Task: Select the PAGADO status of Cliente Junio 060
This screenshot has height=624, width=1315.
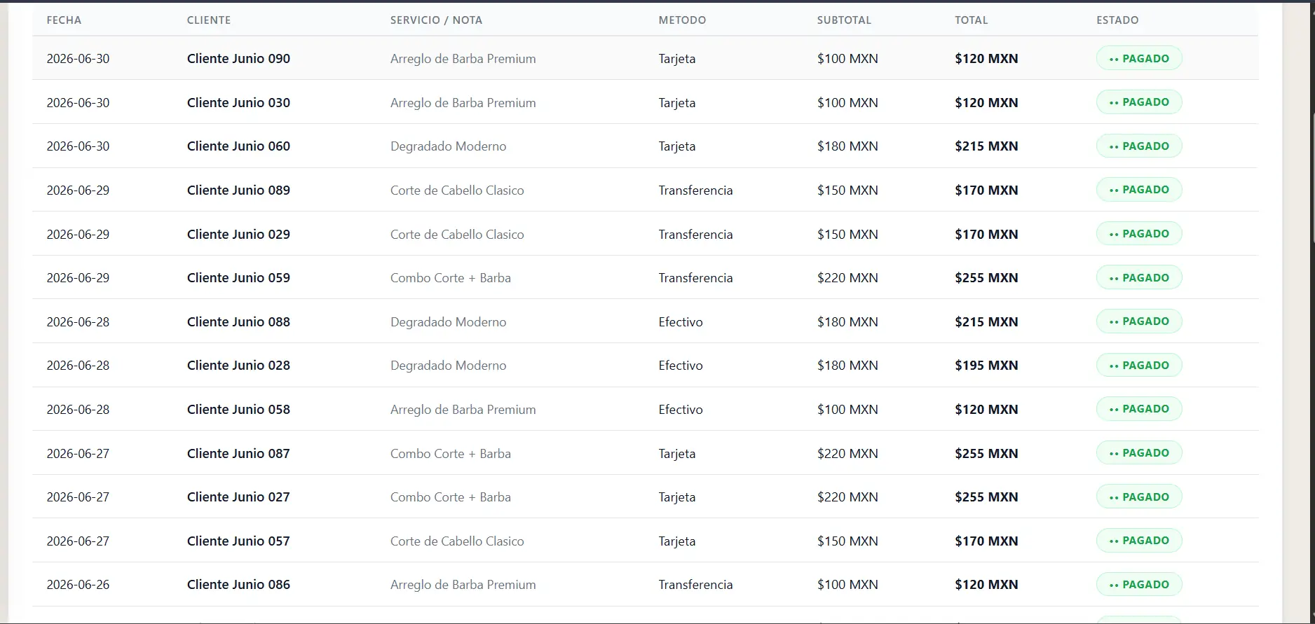Action: (x=1139, y=146)
